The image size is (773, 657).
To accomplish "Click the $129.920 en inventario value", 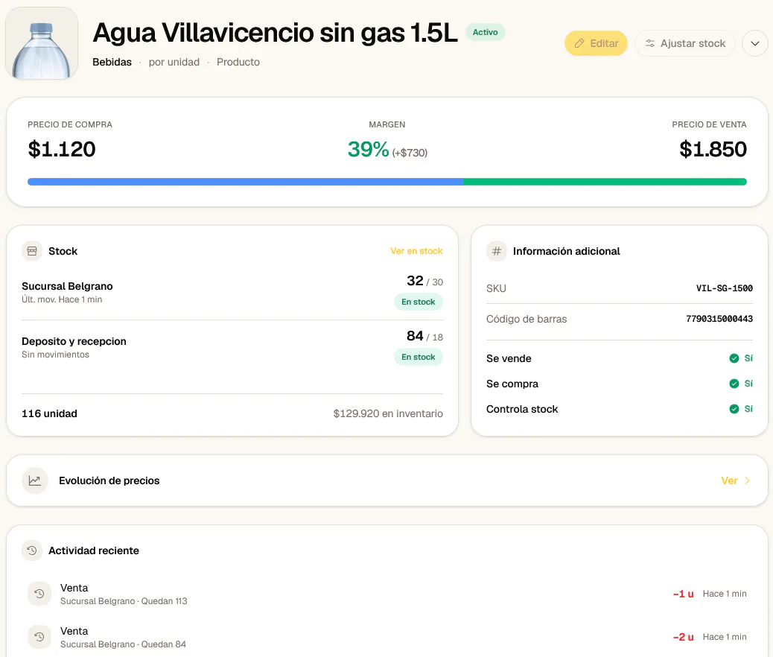I will [x=388, y=413].
